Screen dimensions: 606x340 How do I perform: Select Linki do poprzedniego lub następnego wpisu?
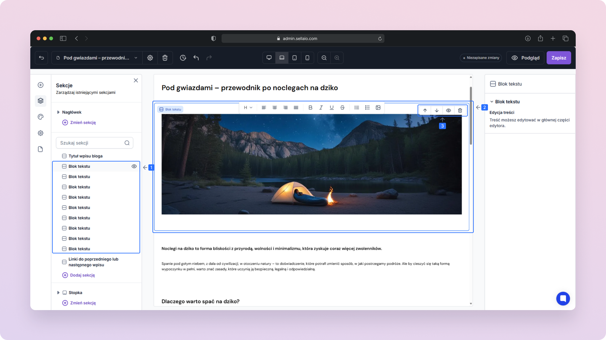93,262
